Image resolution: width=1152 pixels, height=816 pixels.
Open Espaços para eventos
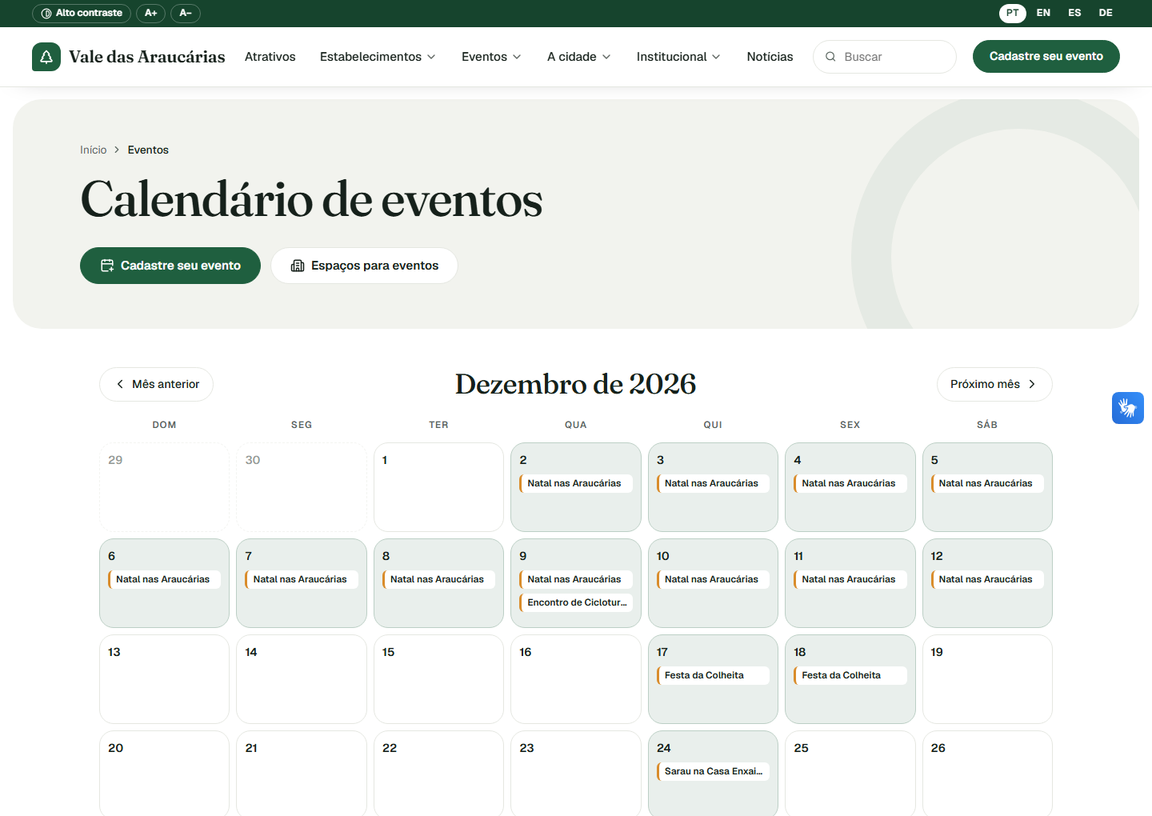click(x=364, y=266)
